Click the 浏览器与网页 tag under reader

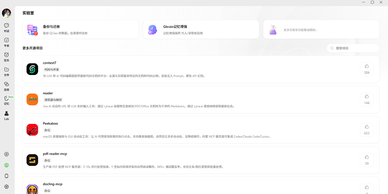53,100
